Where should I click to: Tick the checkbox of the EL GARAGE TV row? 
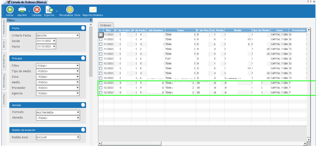[x=101, y=78]
